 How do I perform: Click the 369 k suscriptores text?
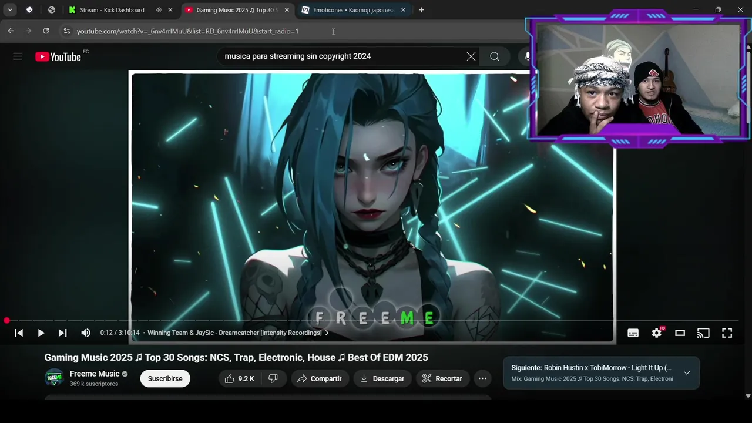pyautogui.click(x=94, y=384)
